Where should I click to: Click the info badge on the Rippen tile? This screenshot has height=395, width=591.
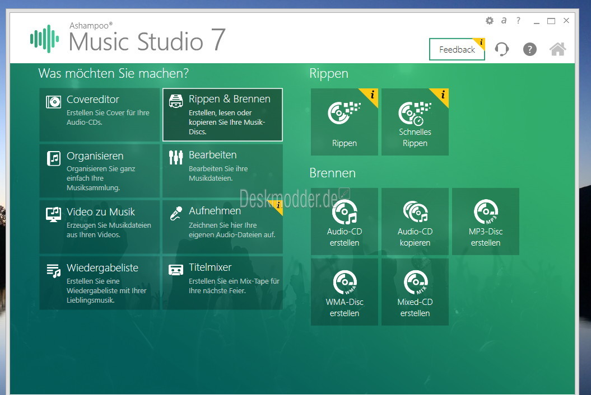point(371,95)
